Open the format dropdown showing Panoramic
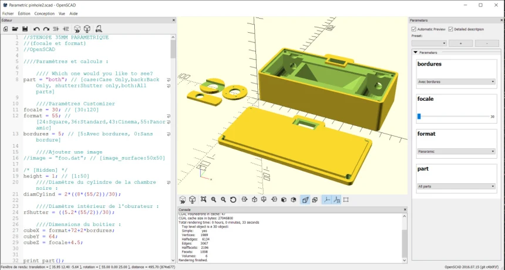 tap(456, 152)
